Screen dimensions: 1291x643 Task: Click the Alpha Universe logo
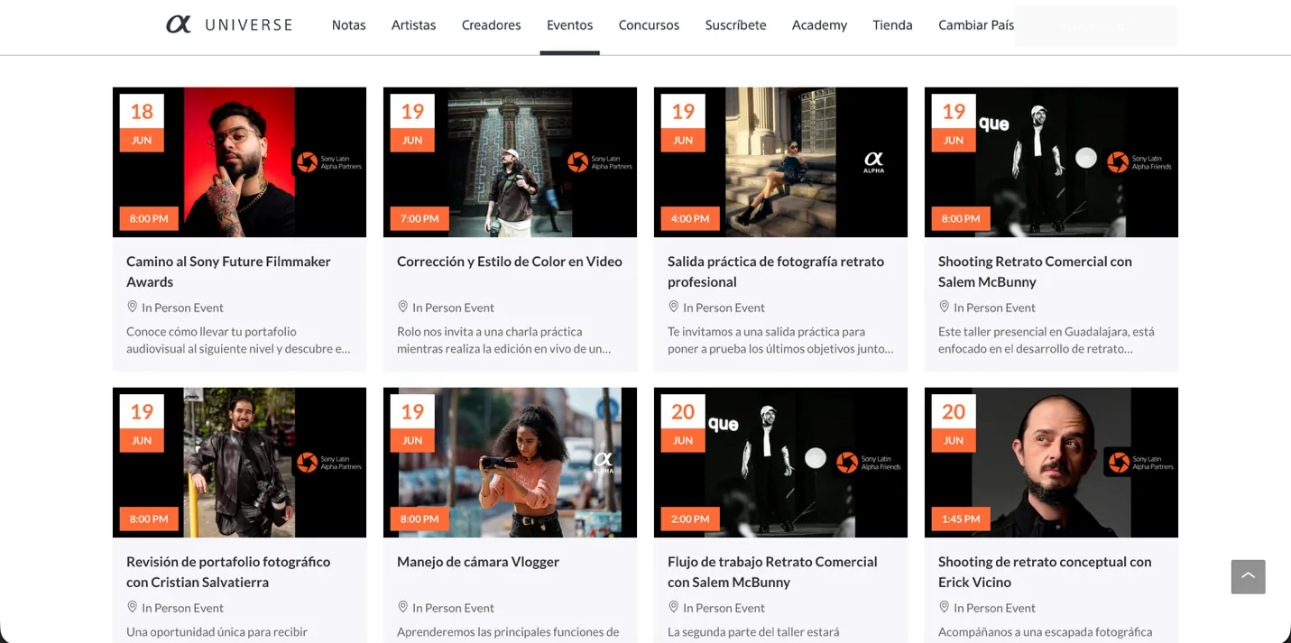tap(229, 24)
